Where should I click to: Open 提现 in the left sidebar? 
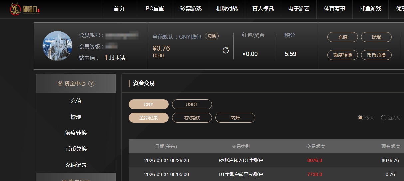pos(76,117)
